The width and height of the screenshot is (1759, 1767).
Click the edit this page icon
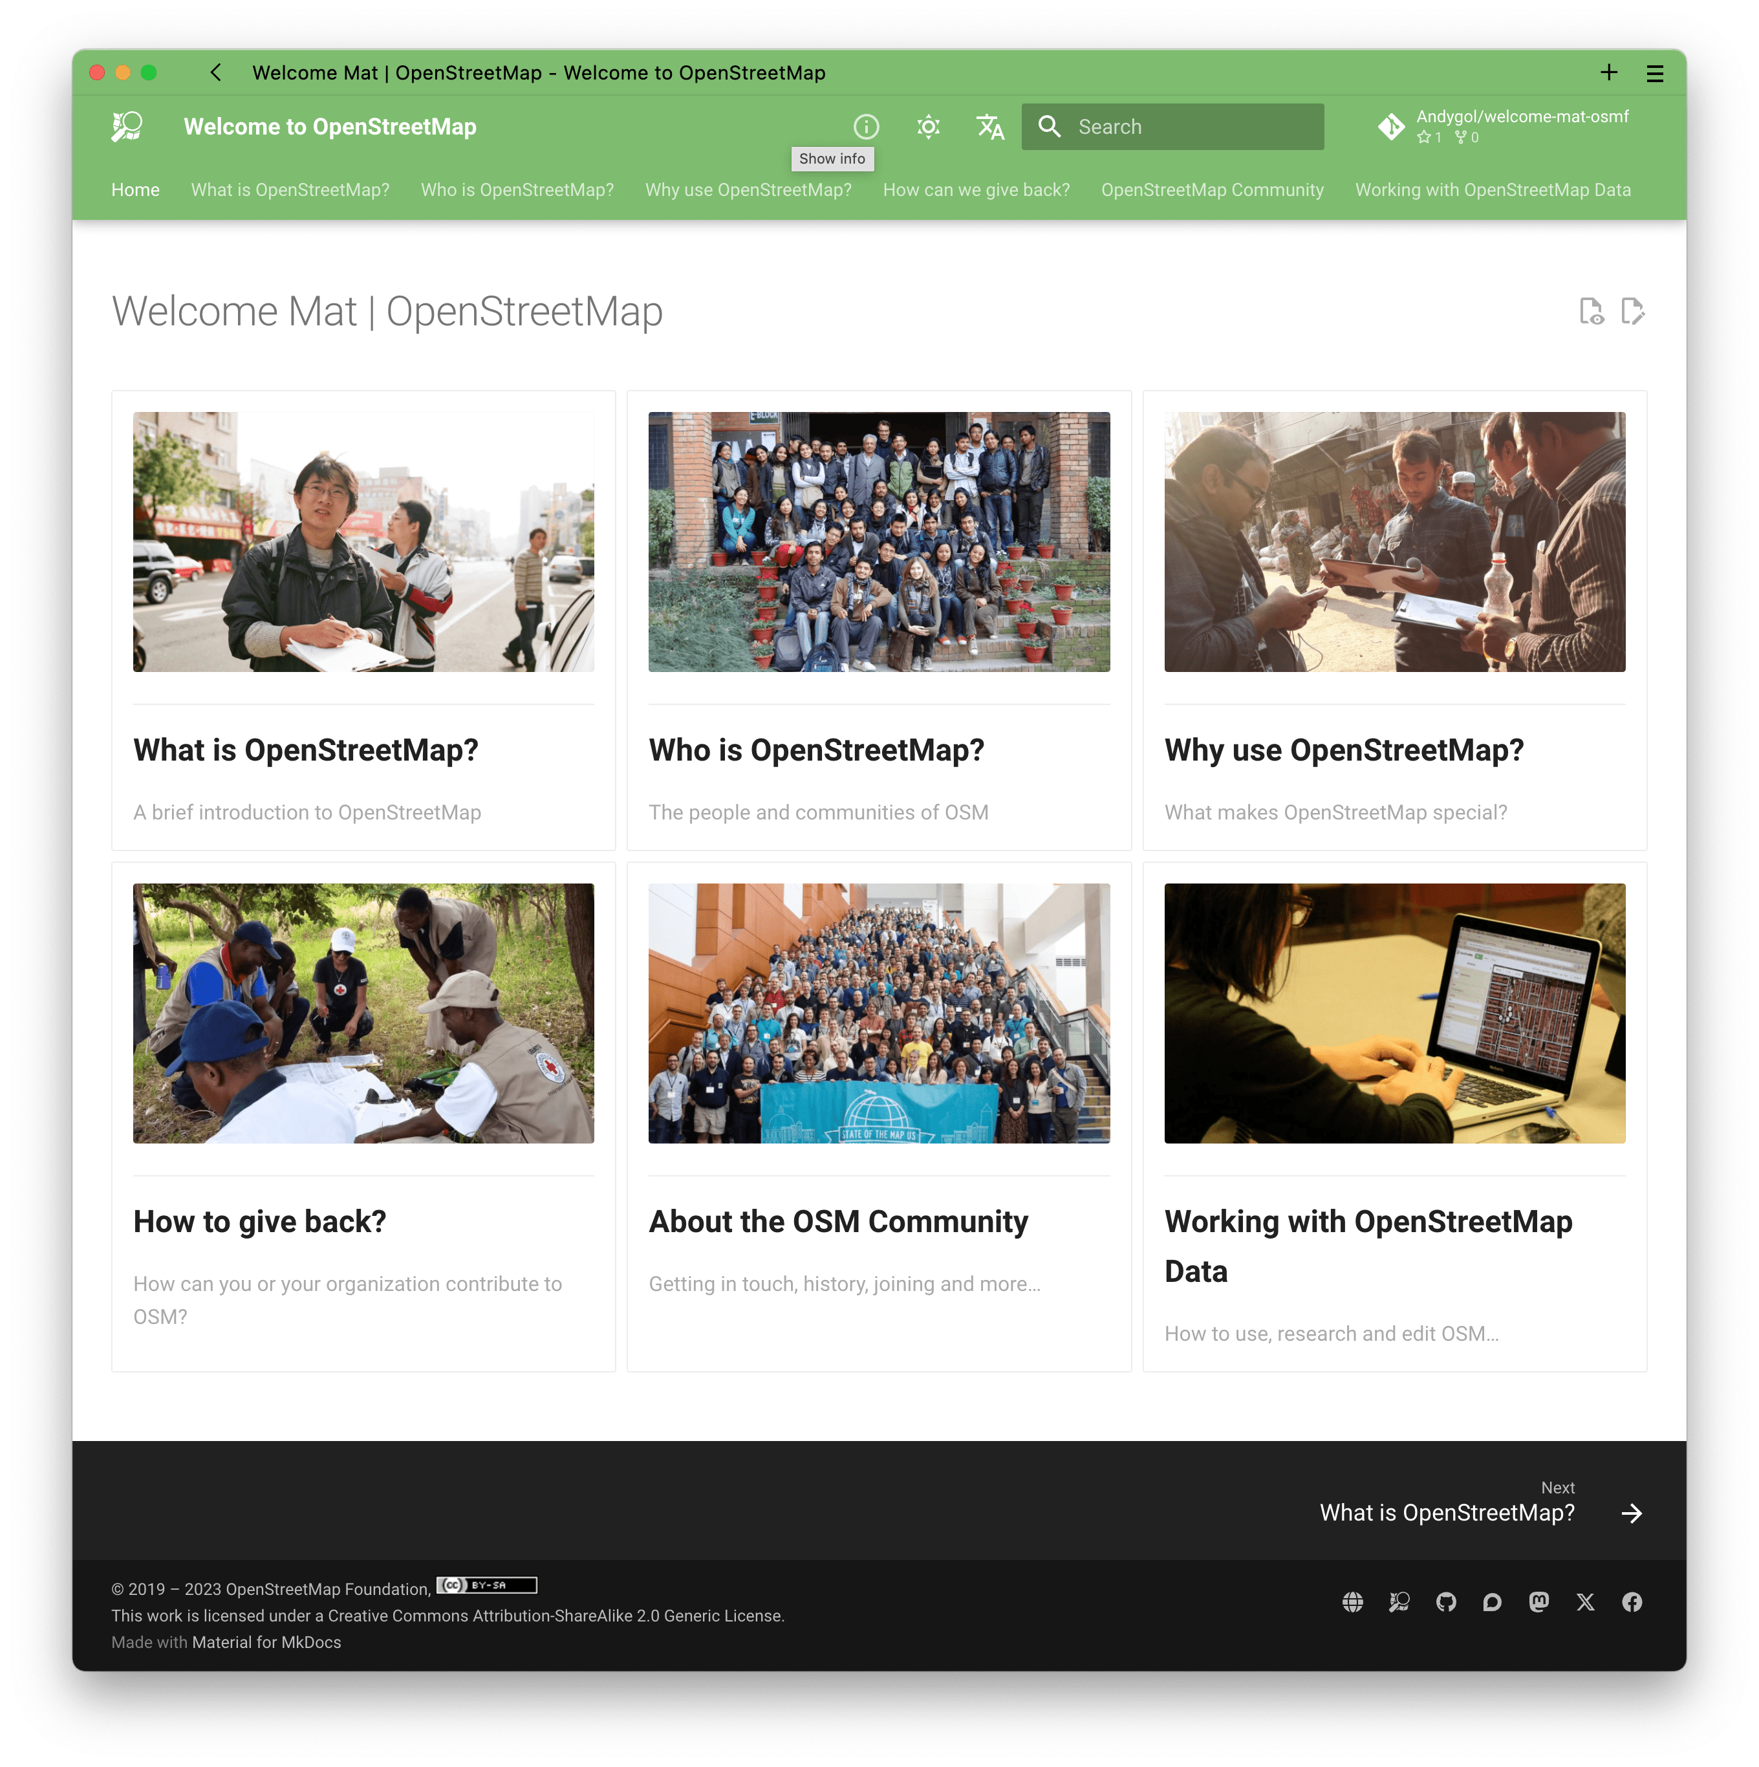pyautogui.click(x=1632, y=311)
